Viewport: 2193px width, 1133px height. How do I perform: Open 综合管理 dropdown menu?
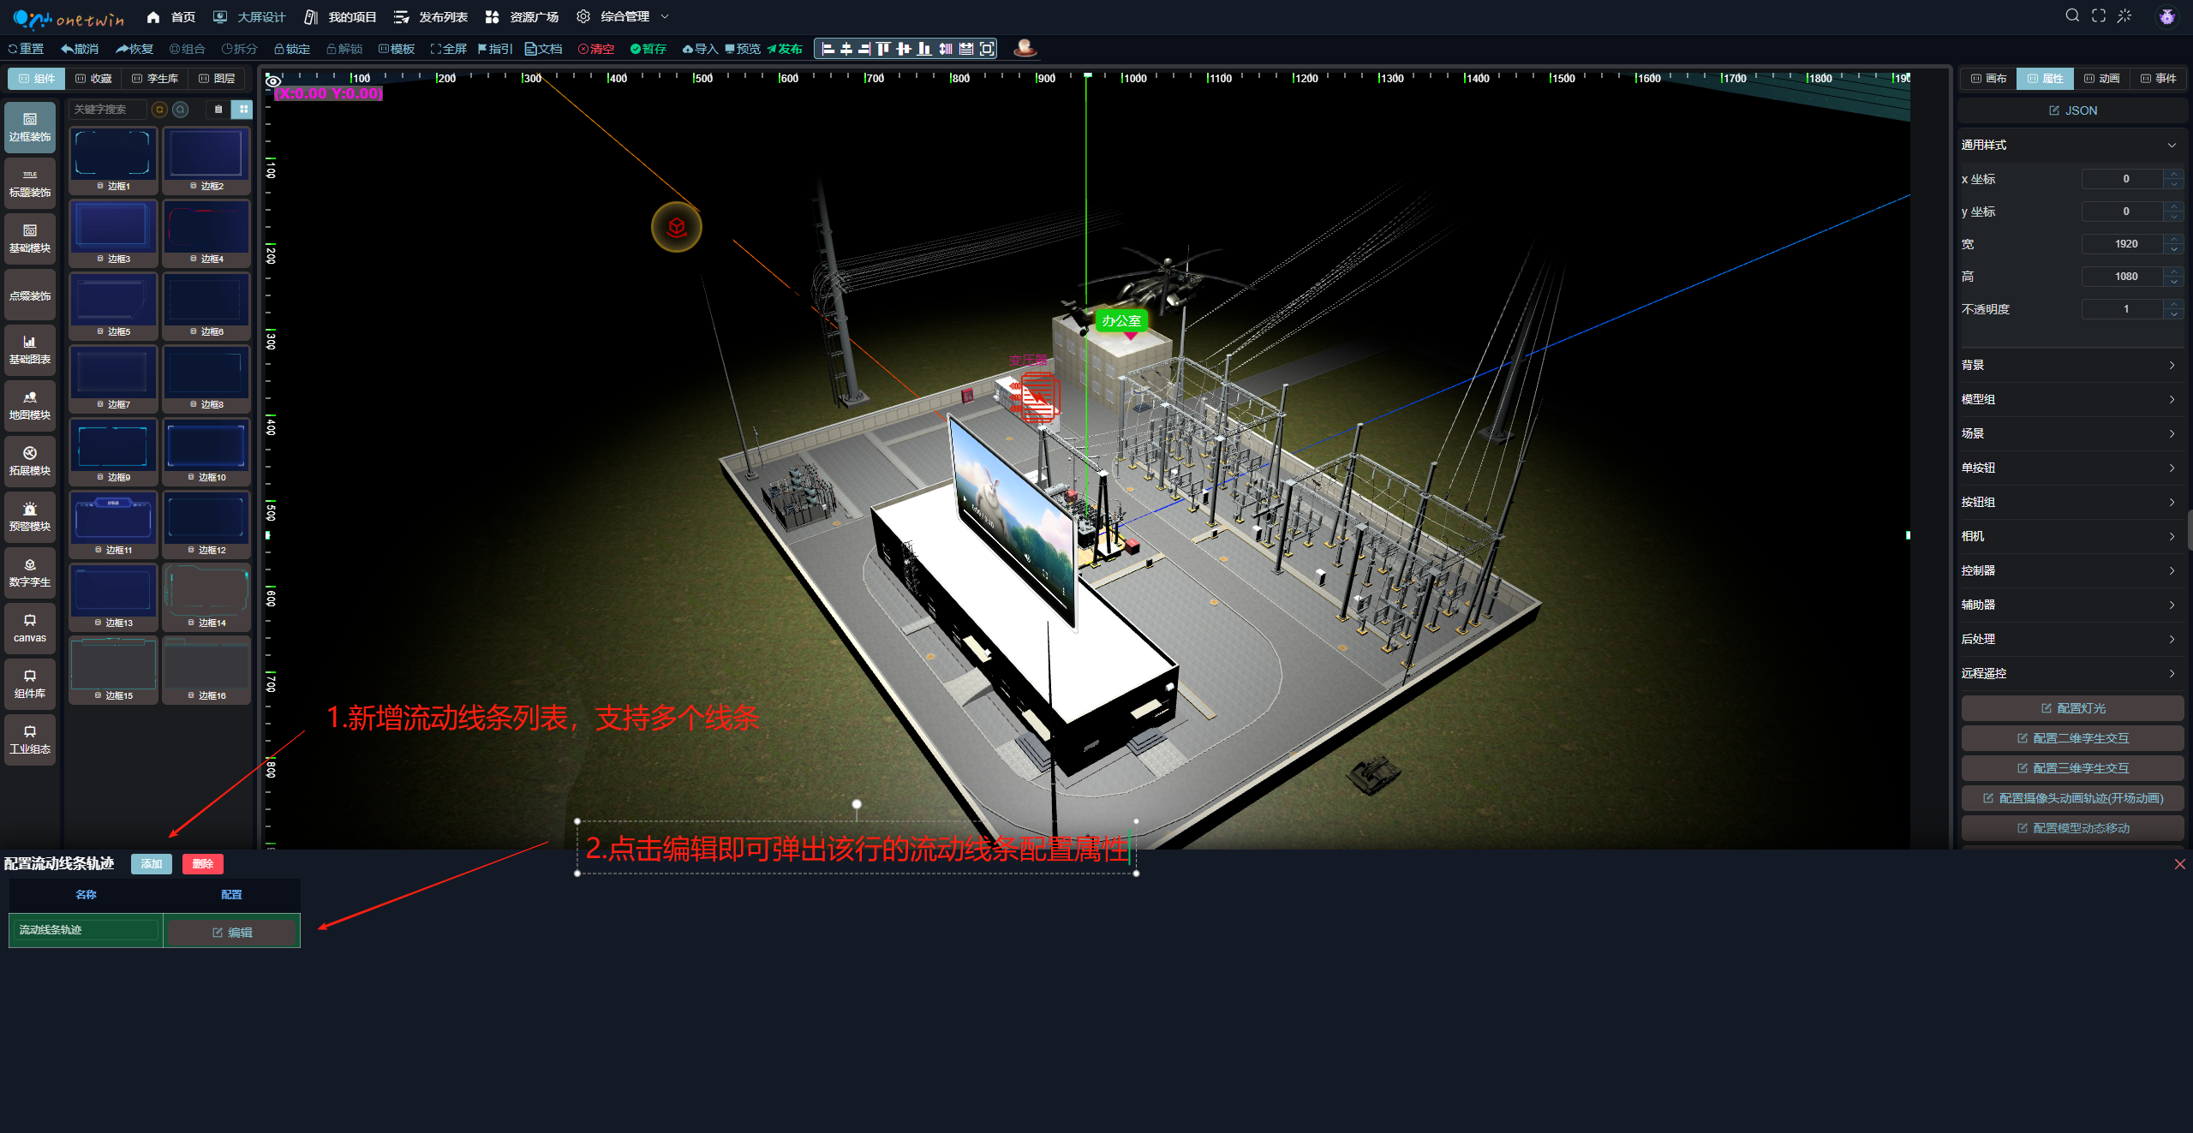click(624, 16)
